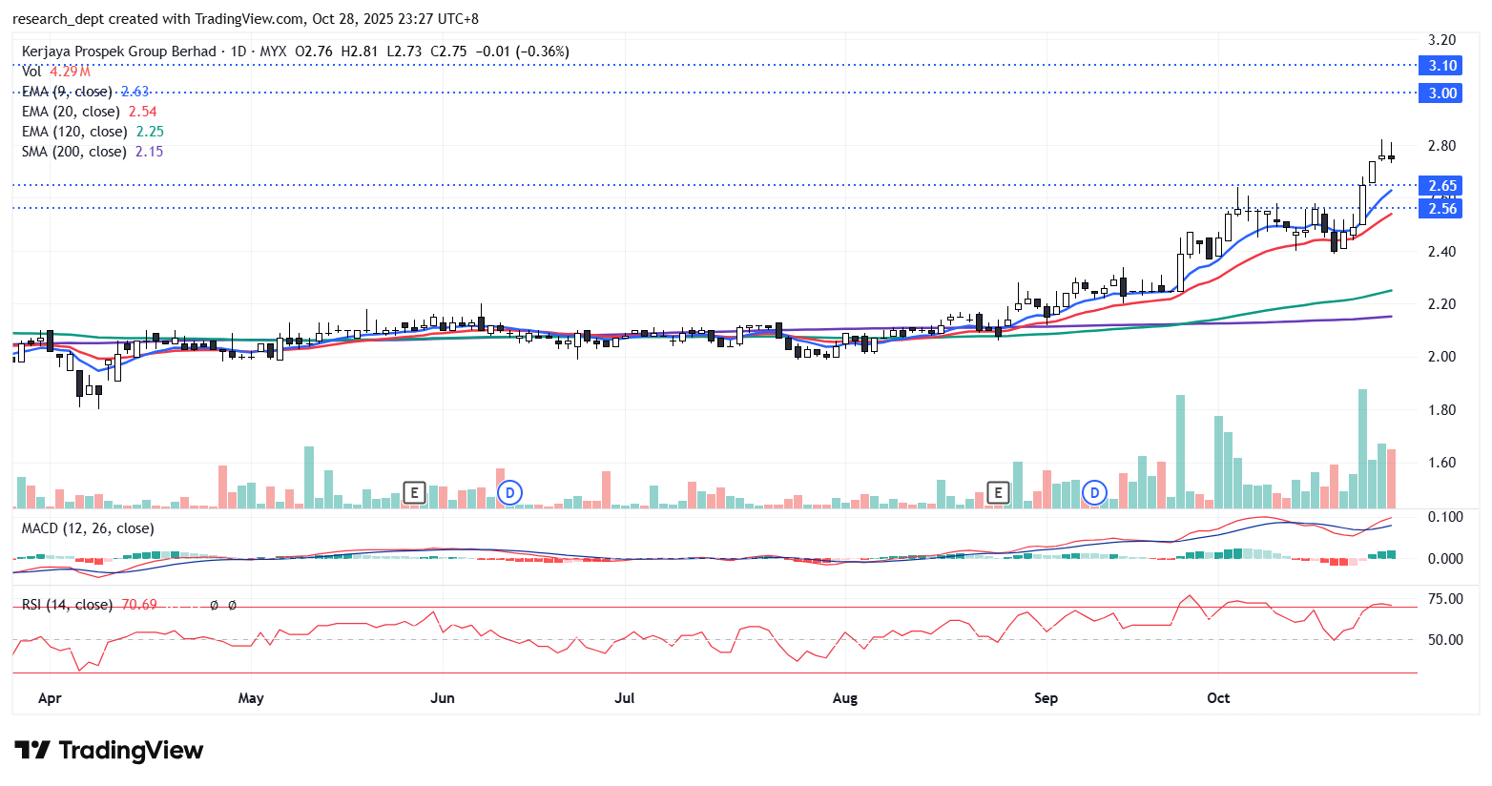
Task: Click the 2.56 price level label
Action: point(1441,209)
